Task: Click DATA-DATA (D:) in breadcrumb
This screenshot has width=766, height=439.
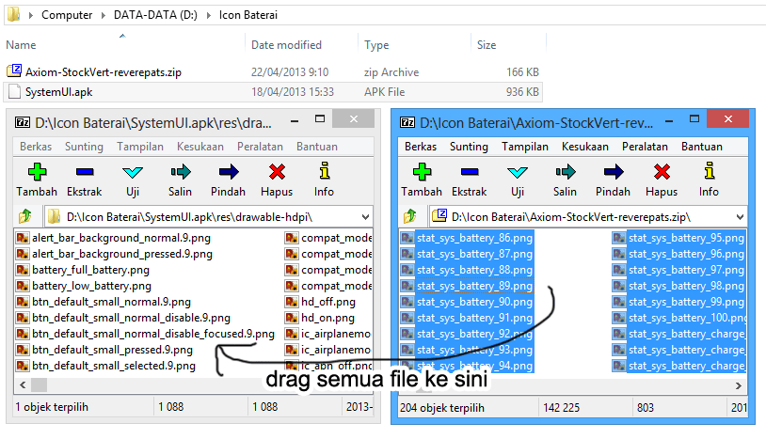Action: pyautogui.click(x=155, y=15)
